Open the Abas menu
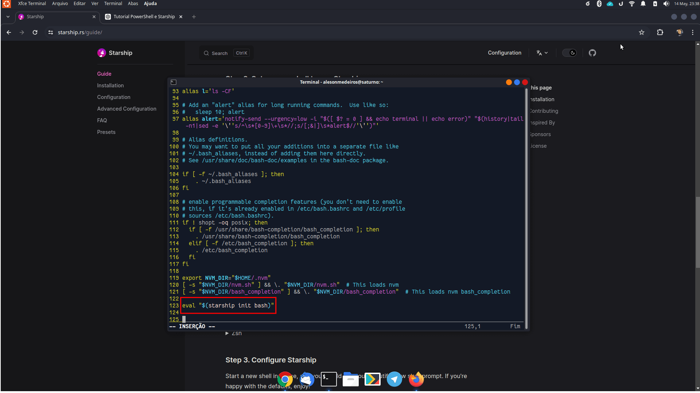This screenshot has height=393, width=700. tap(133, 4)
